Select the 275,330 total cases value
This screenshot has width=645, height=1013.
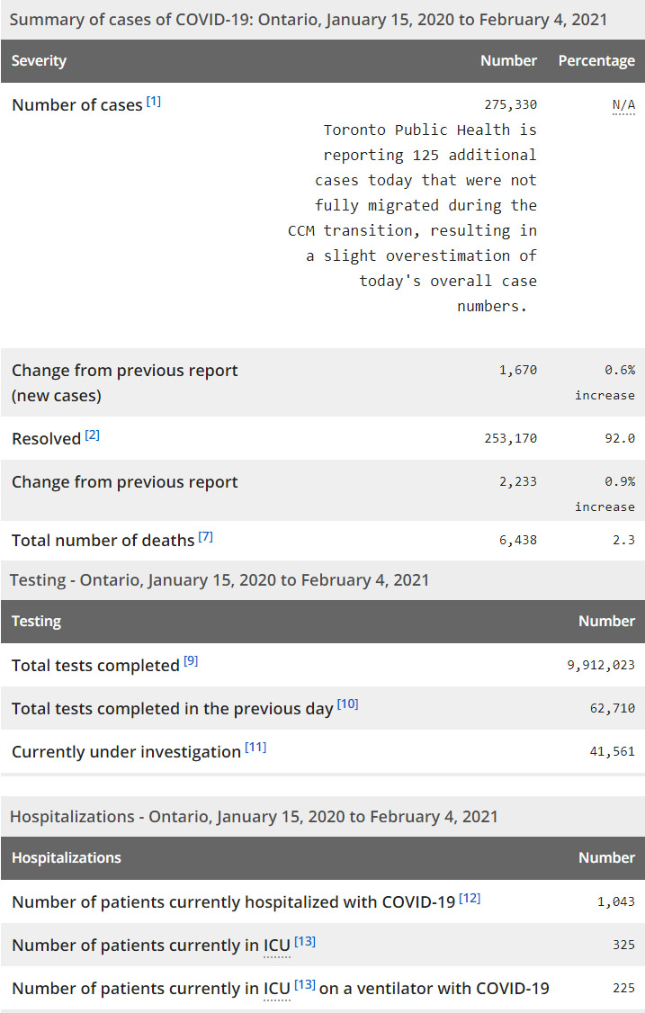click(x=510, y=105)
